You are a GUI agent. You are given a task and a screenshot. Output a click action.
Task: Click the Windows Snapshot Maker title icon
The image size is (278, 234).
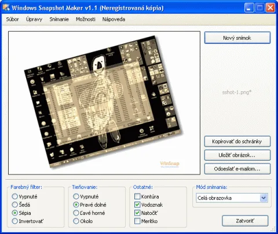(x=6, y=8)
